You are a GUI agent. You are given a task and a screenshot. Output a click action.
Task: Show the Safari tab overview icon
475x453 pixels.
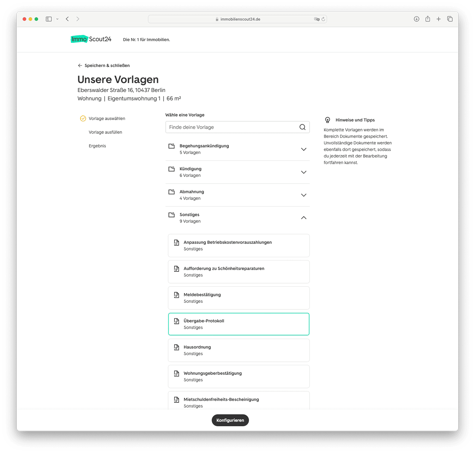tap(450, 19)
